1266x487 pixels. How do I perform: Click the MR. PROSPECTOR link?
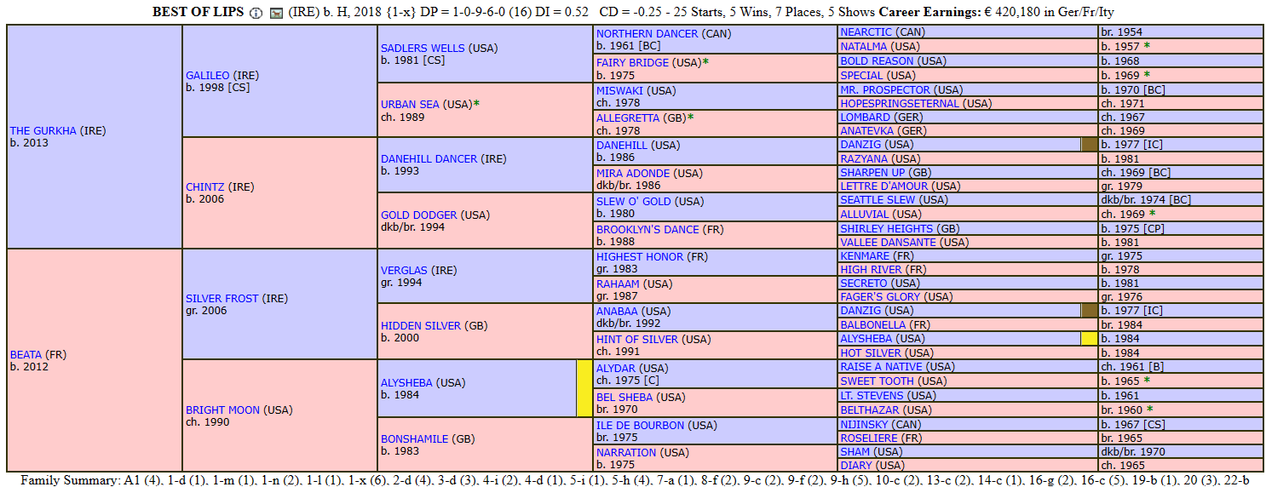click(x=885, y=89)
